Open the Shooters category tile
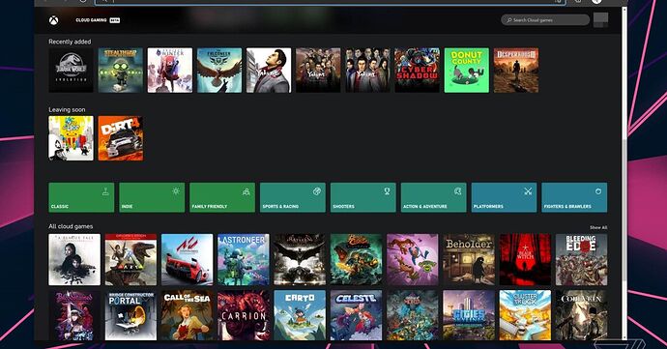This screenshot has width=667, height=349. pyautogui.click(x=362, y=197)
